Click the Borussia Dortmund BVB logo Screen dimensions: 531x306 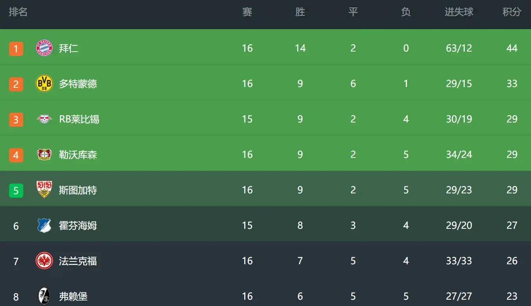coord(44,83)
